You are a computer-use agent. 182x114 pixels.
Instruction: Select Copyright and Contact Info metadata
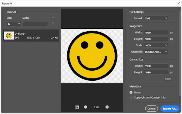tap(131, 97)
